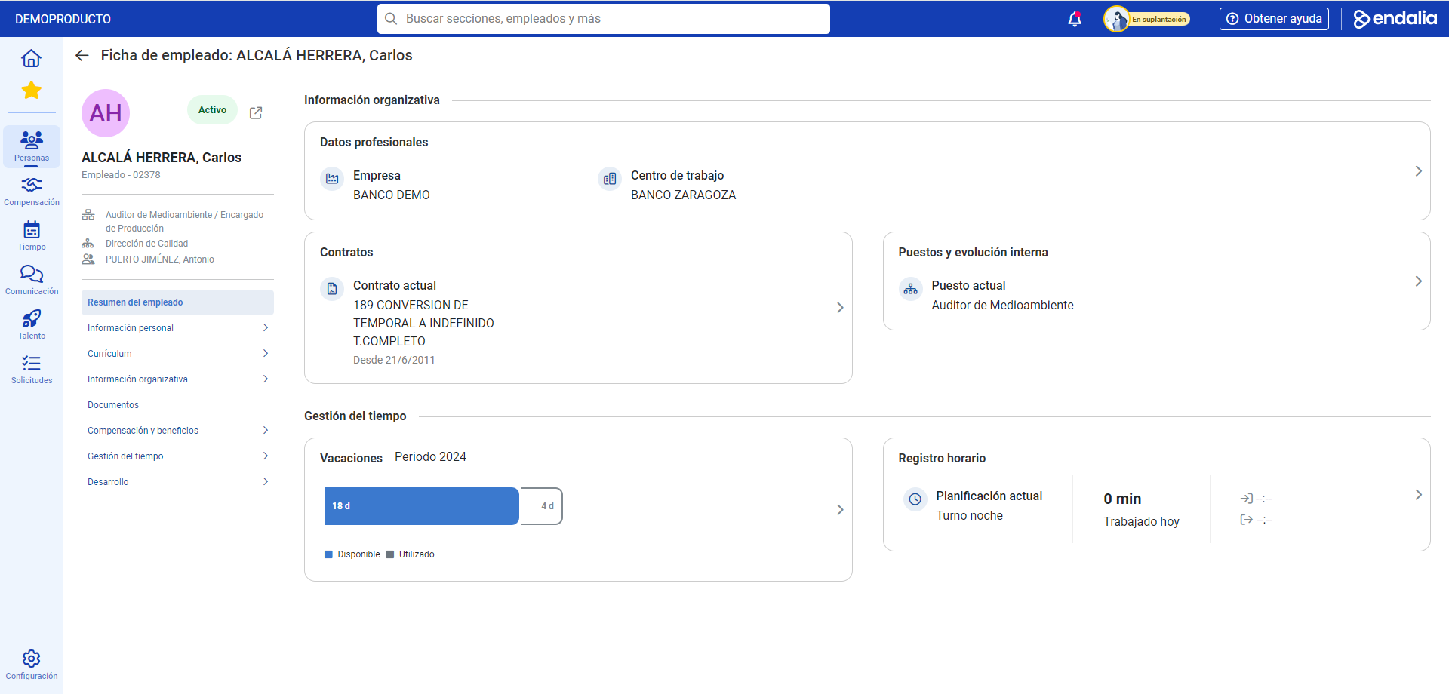Open employee card in new window icon
The image size is (1449, 694).
click(256, 112)
